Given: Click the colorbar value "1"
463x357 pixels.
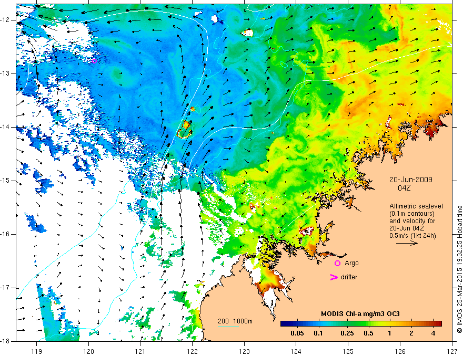Looking at the screenshot, I should pyautogui.click(x=390, y=333).
